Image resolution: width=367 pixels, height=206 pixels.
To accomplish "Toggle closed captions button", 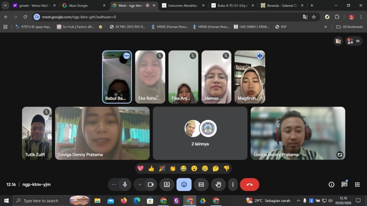I will [201, 185].
